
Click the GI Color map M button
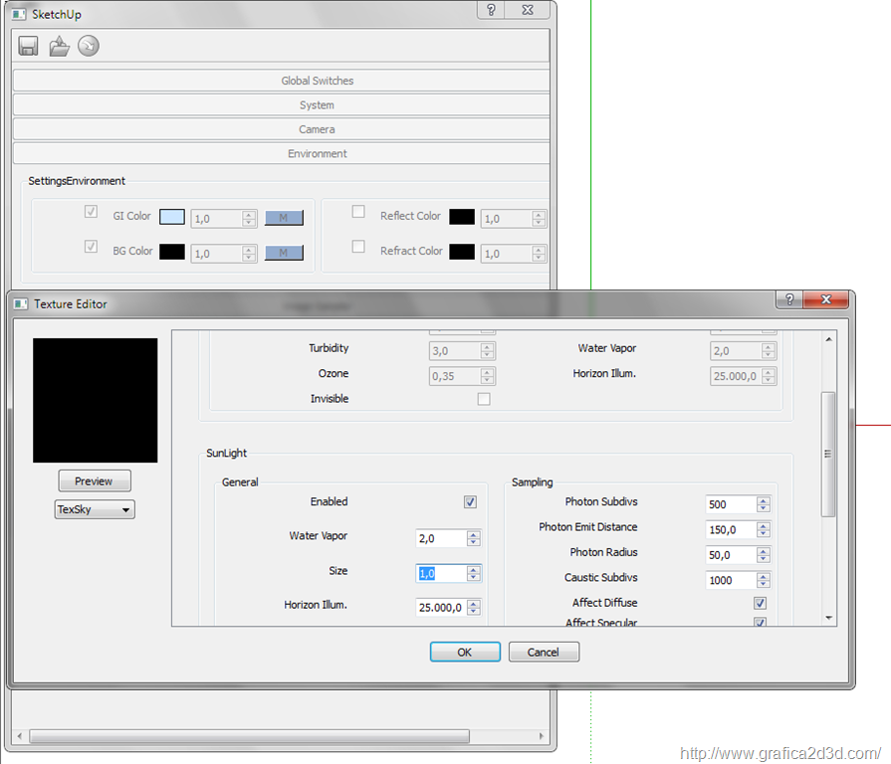(284, 218)
